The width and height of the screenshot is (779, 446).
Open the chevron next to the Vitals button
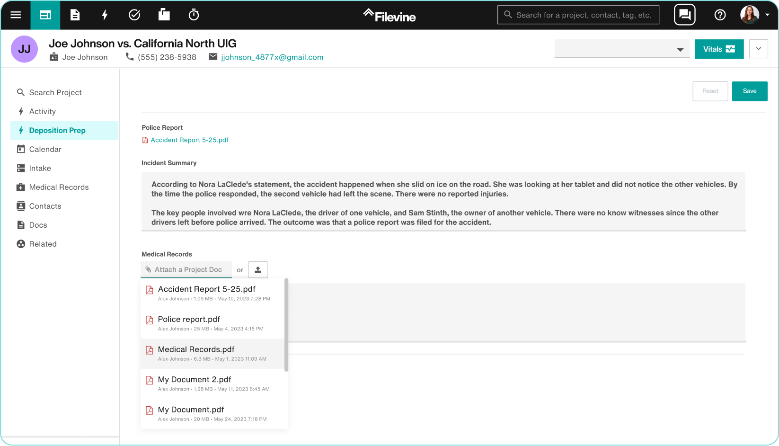tap(758, 49)
